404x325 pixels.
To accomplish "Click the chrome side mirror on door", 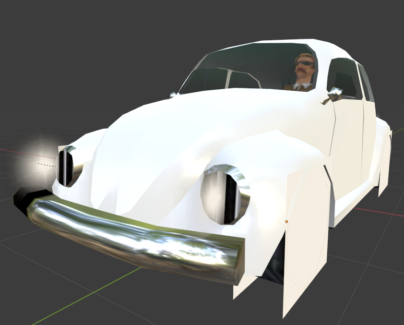I will pos(335,93).
